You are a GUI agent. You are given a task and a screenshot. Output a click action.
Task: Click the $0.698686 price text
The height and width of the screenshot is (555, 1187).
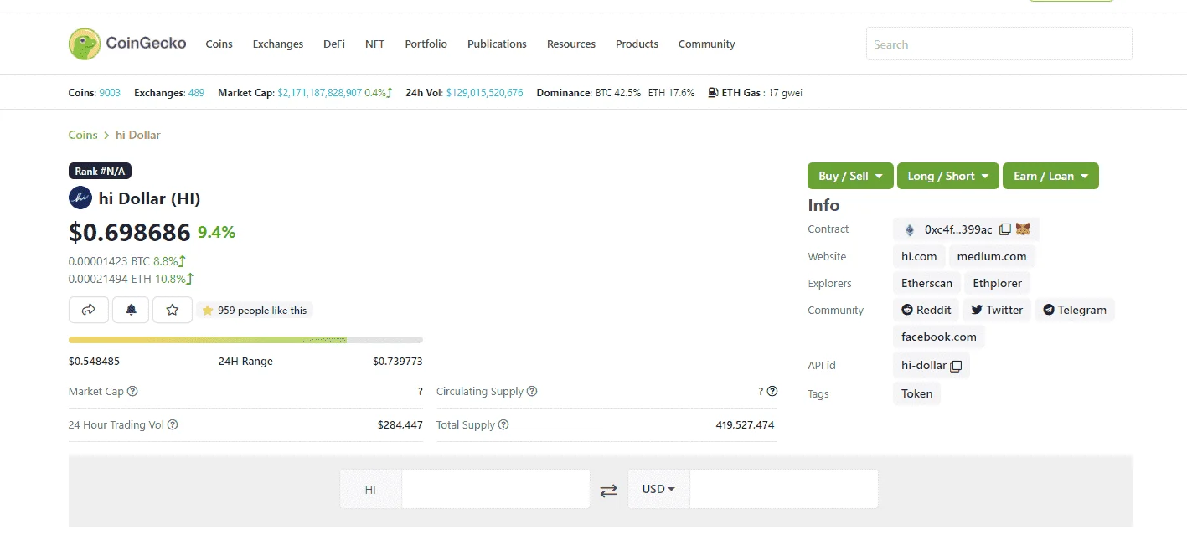tap(130, 232)
